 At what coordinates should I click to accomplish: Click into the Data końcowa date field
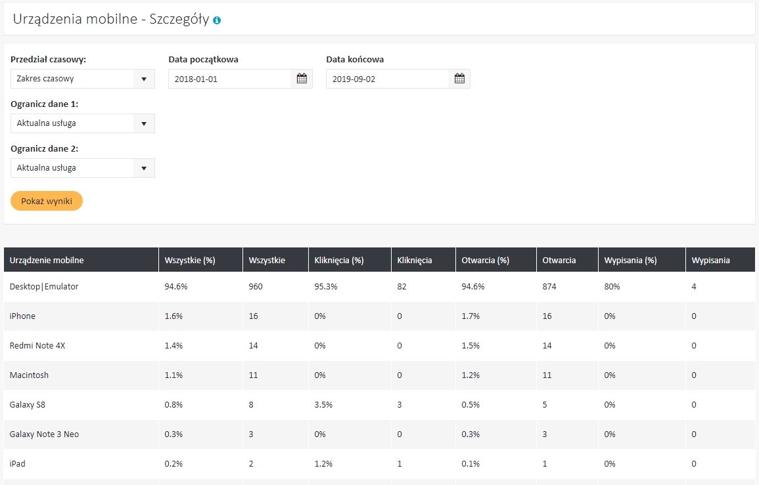point(386,79)
